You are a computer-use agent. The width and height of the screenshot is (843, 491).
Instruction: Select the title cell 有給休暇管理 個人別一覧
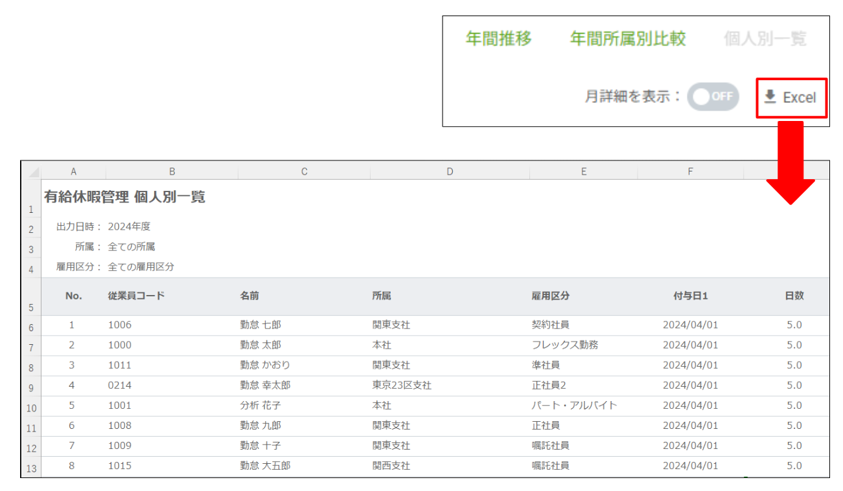tap(124, 197)
